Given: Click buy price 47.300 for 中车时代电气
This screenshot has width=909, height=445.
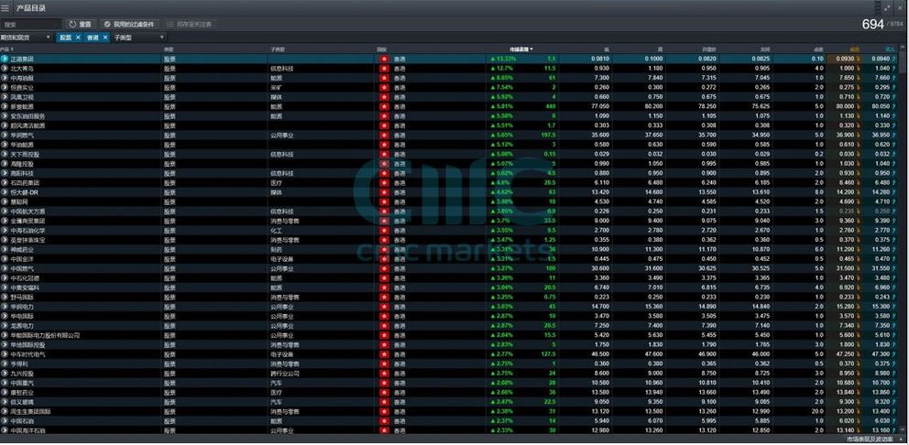Looking at the screenshot, I should click(880, 354).
